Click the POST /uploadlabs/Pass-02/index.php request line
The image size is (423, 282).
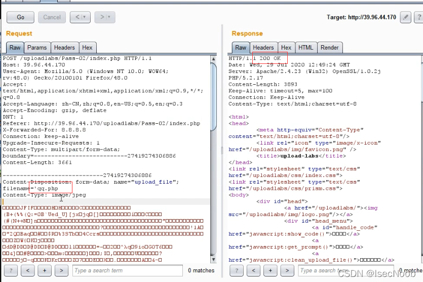[x=77, y=58]
